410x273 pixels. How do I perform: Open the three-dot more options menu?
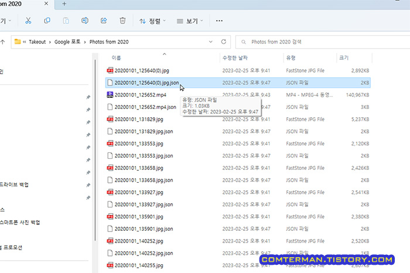coord(219,21)
